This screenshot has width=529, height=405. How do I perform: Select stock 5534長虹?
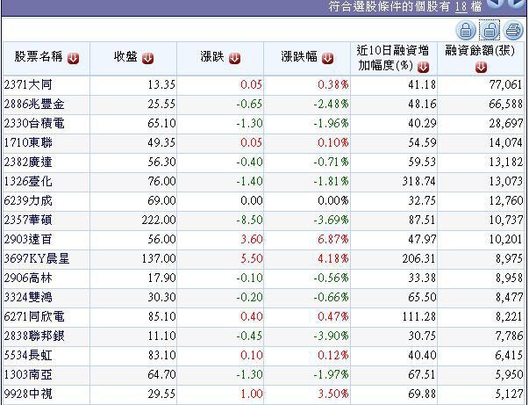28,355
